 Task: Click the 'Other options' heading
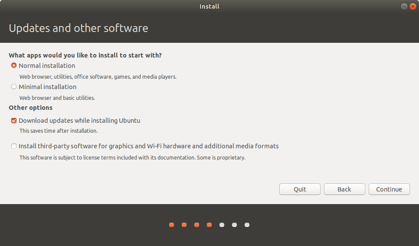coord(31,108)
